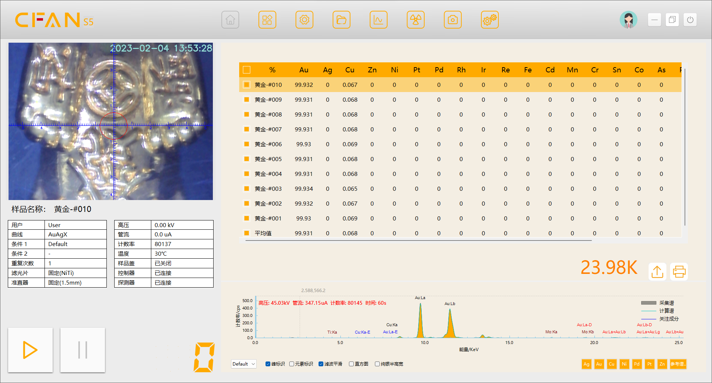
Task: Toggle checkbox for row 黄金-#003
Action: pyautogui.click(x=247, y=189)
